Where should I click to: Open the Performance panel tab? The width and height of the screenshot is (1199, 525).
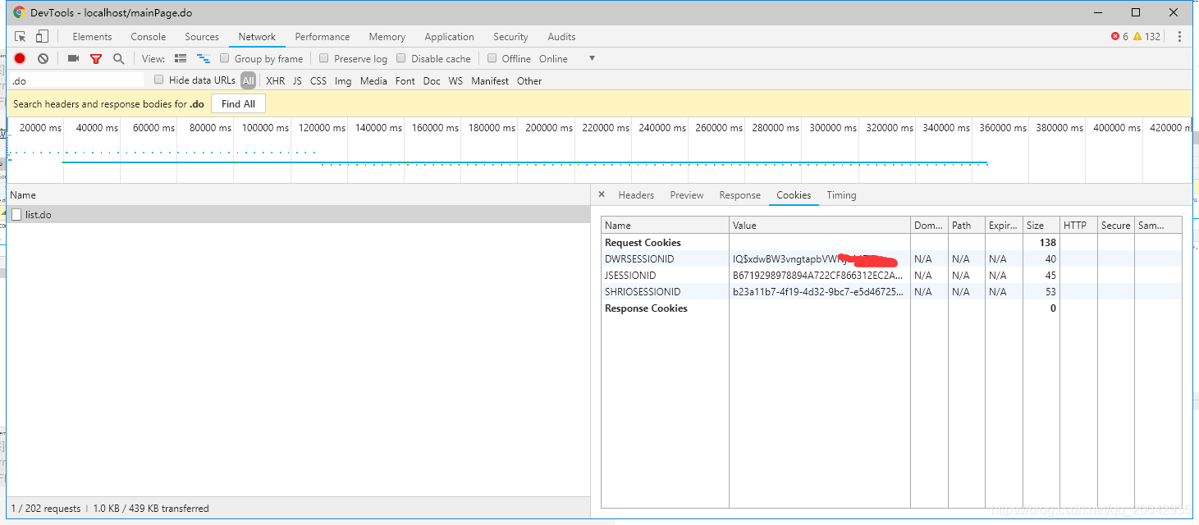point(323,37)
